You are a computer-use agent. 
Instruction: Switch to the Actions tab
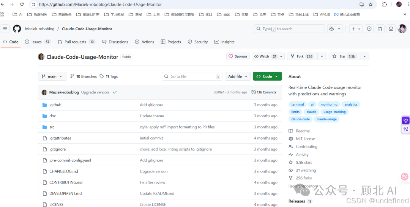click(x=144, y=42)
